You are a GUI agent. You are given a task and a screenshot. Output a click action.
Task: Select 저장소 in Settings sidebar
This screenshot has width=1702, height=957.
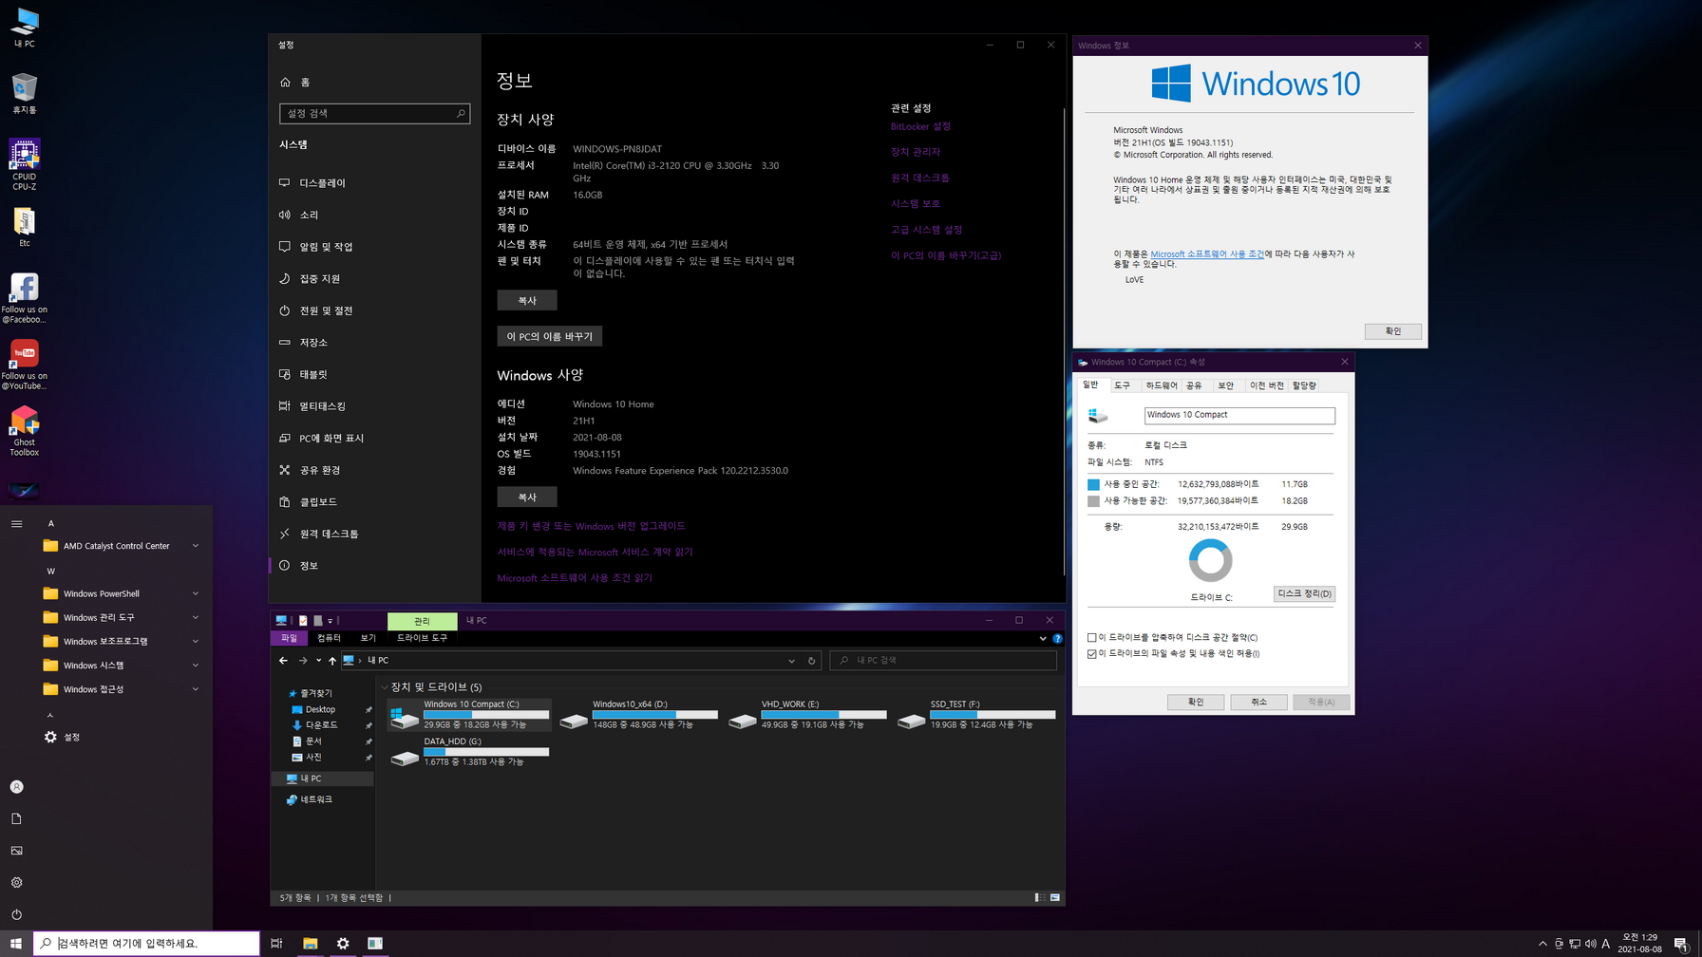click(374, 343)
